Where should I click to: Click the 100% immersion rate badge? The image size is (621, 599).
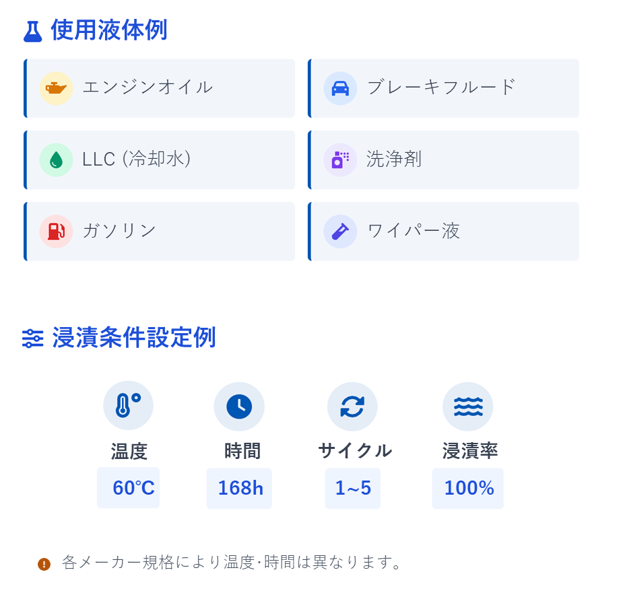[467, 488]
